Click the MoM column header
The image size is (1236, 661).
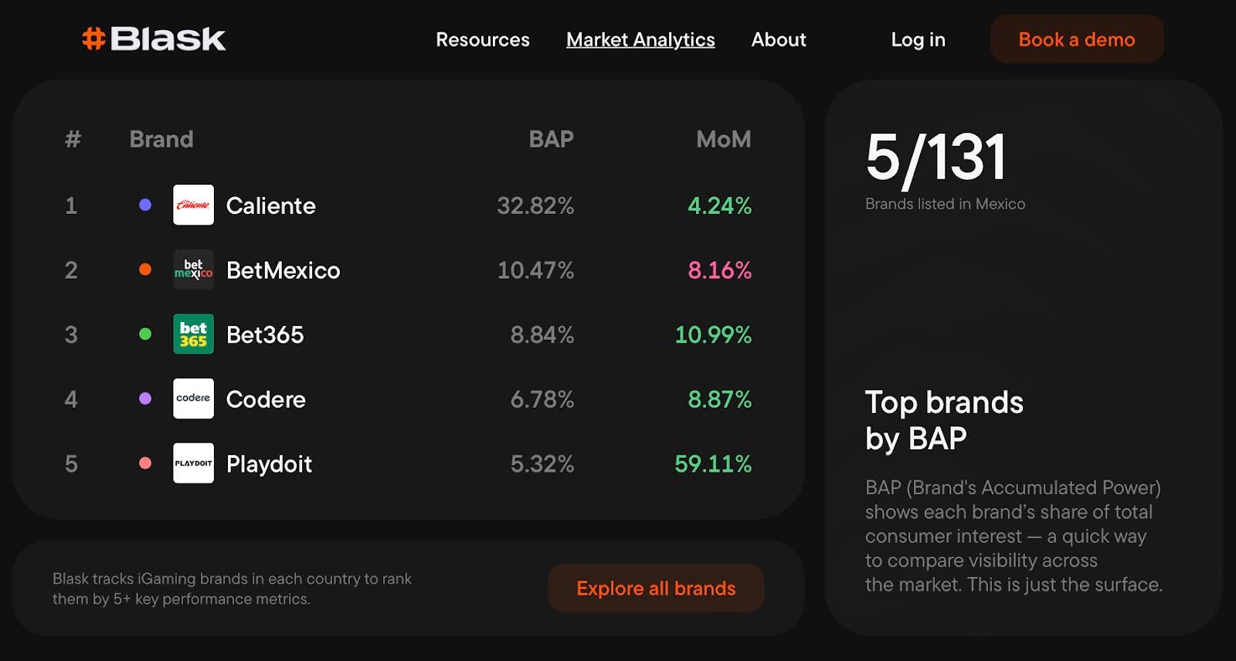coord(723,139)
